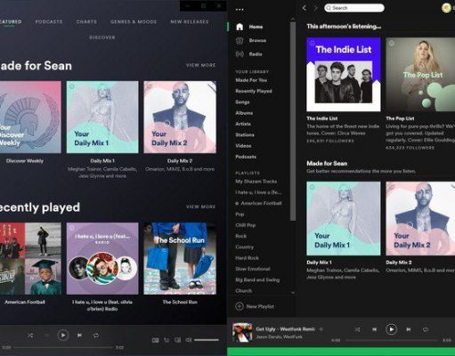Viewport: 455px width, 356px height.
Task: Play music in the left window player
Action: pyautogui.click(x=63, y=336)
